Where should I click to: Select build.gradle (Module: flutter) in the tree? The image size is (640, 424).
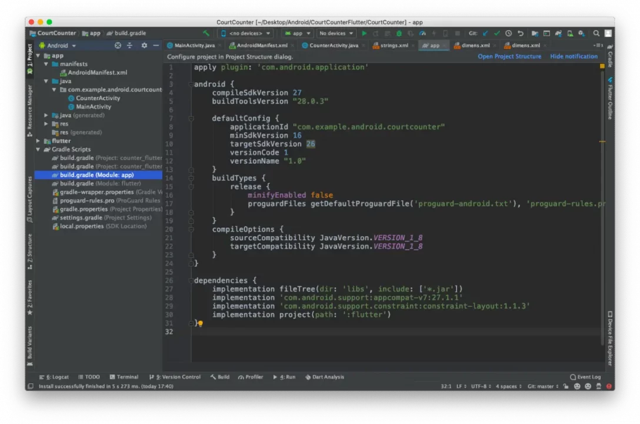tap(97, 183)
